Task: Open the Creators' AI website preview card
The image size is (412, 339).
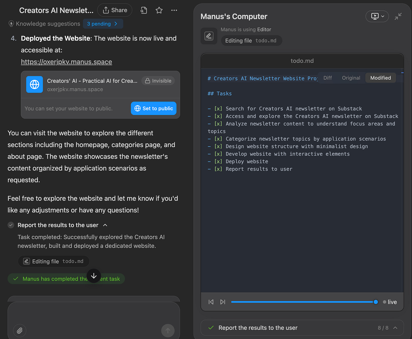Action: 100,84
